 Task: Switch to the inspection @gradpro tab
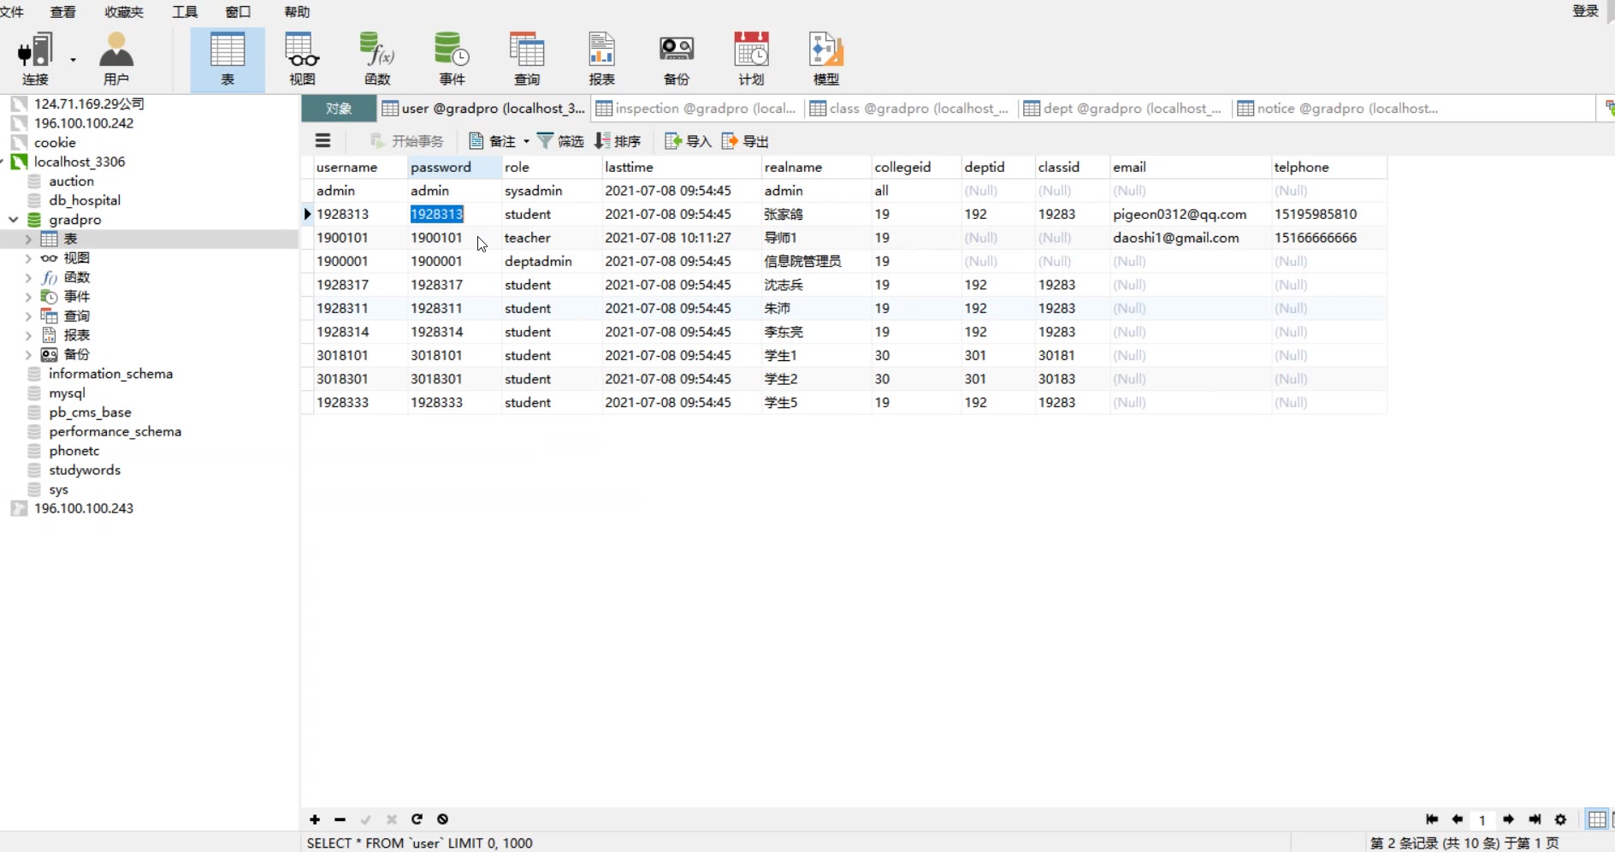pyautogui.click(x=696, y=109)
